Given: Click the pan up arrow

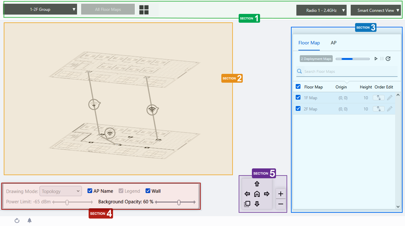Looking at the screenshot, I should click(257, 184).
